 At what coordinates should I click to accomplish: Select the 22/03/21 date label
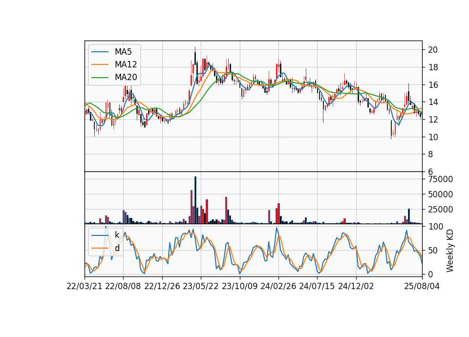coord(85,286)
